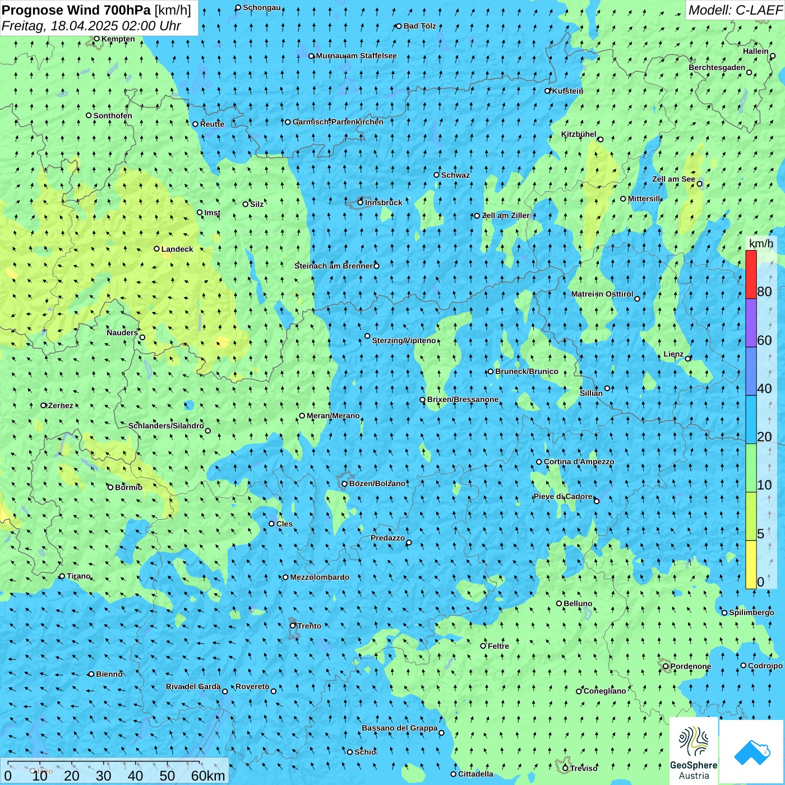Screen dimensions: 785x785
Task: Click the Treviso city marker
Action: tap(565, 769)
